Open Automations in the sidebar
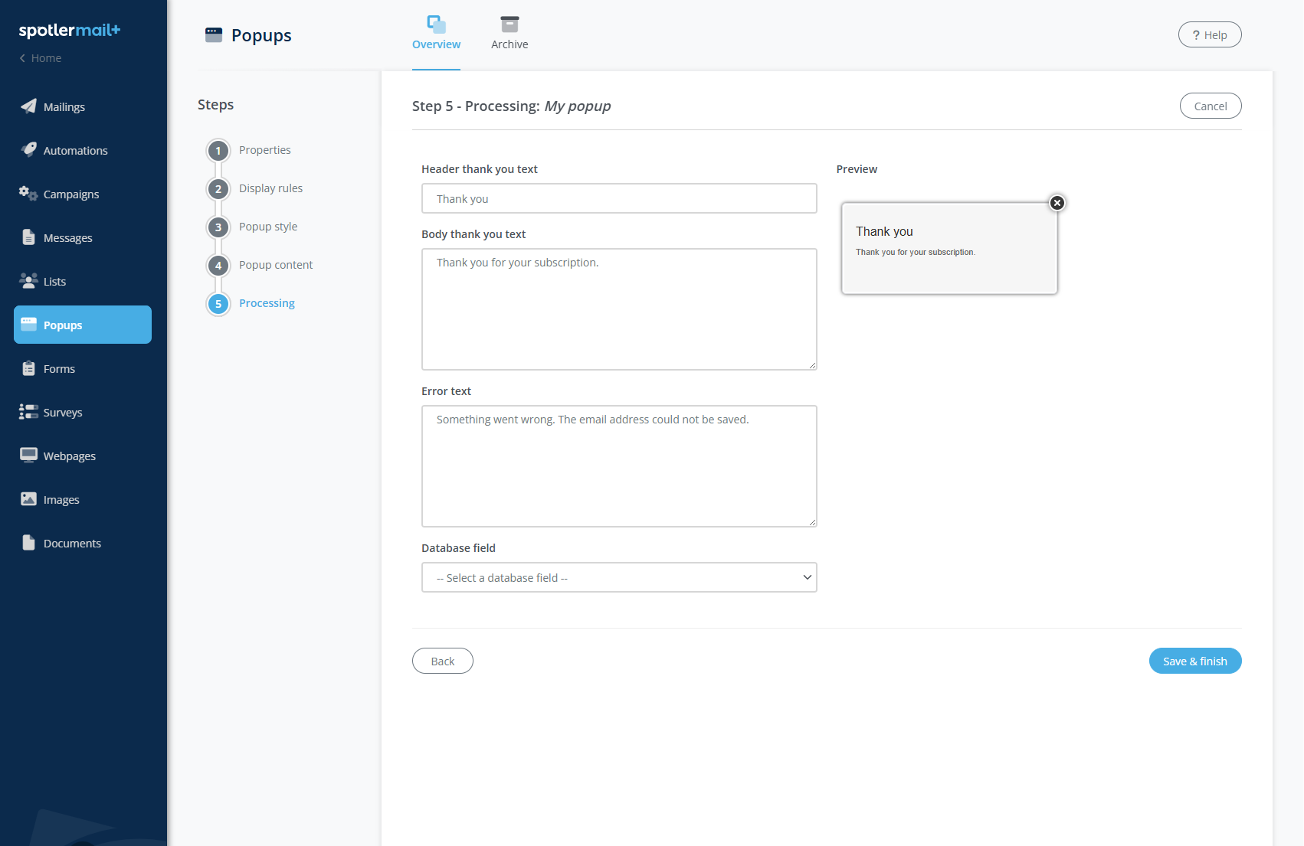 [x=83, y=150]
